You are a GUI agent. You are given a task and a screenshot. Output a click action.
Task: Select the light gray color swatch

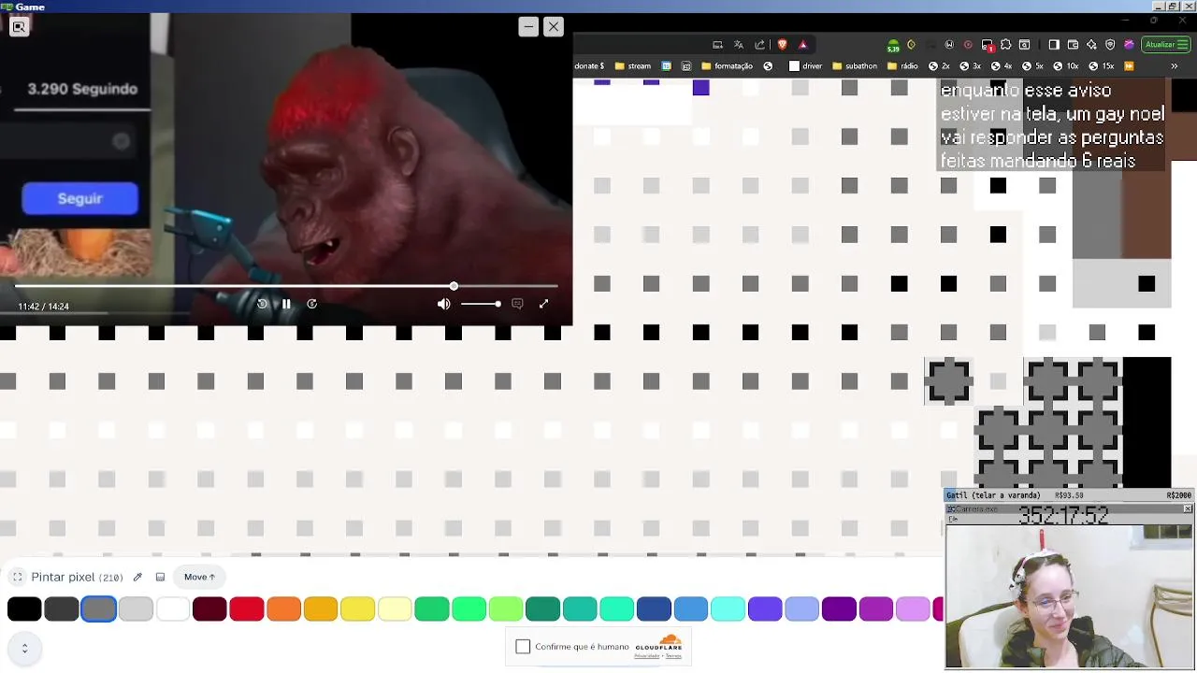click(x=136, y=609)
